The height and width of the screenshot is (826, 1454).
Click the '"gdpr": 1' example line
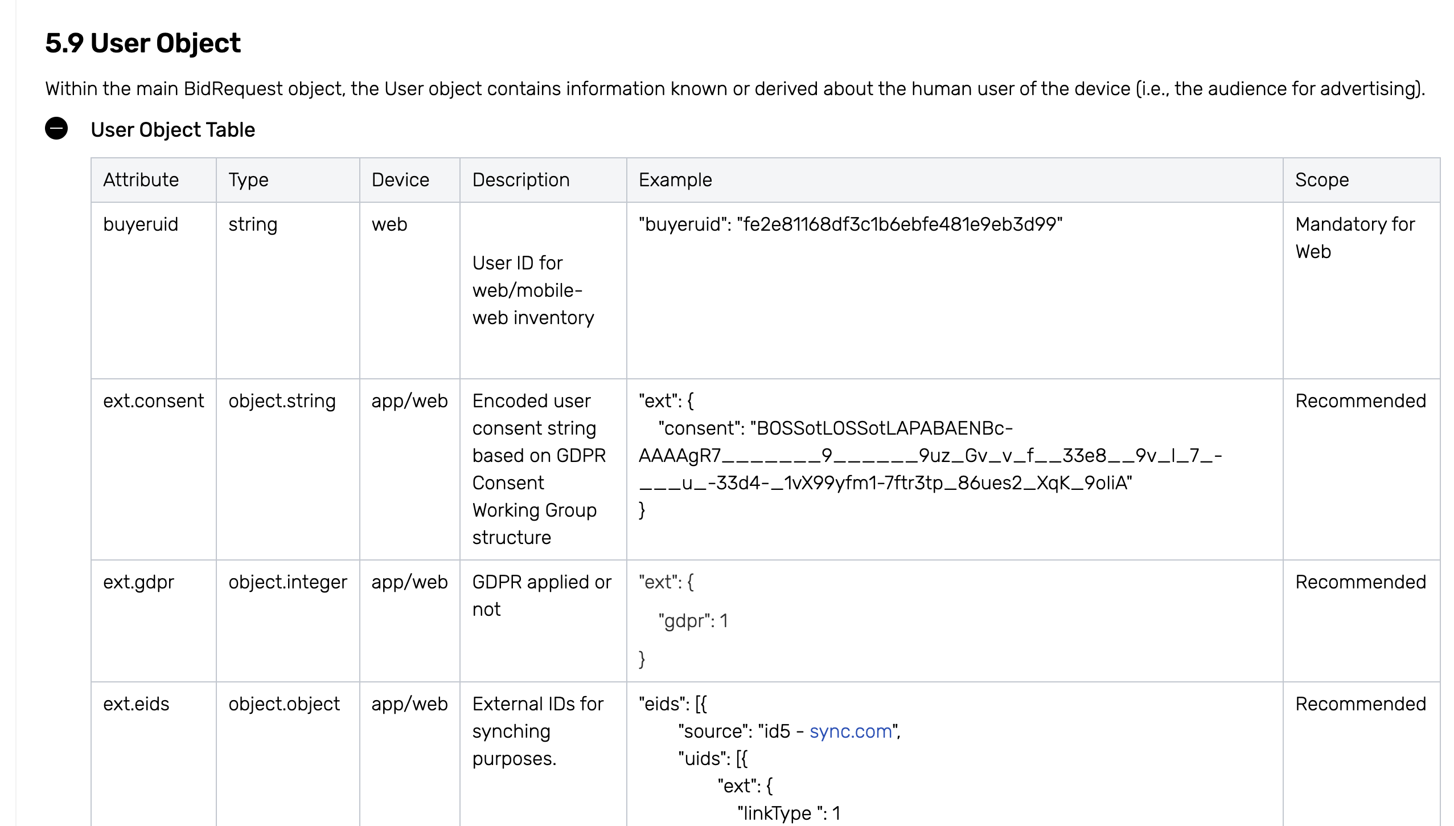pyautogui.click(x=693, y=621)
